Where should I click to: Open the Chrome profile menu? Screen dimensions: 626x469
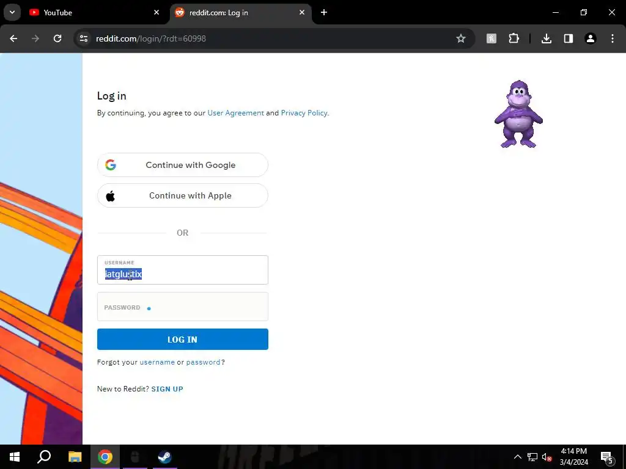click(x=590, y=38)
